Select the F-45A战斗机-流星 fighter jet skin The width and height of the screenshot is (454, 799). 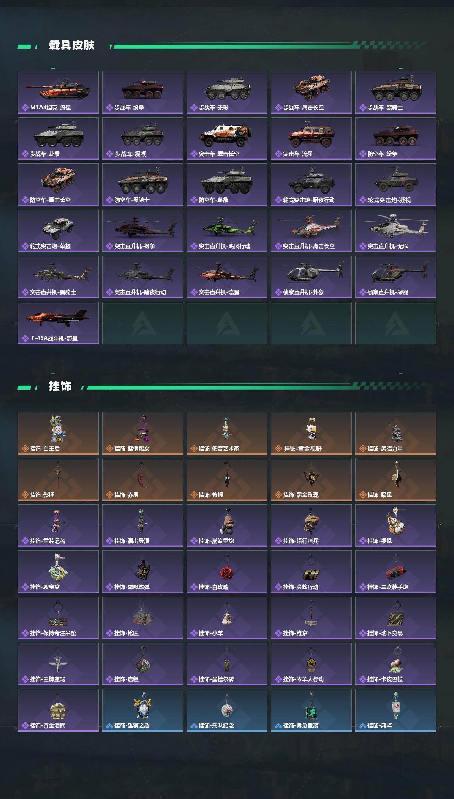coord(58,323)
